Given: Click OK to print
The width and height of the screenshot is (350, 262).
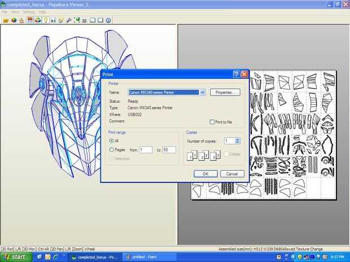Looking at the screenshot, I should pyautogui.click(x=205, y=174).
